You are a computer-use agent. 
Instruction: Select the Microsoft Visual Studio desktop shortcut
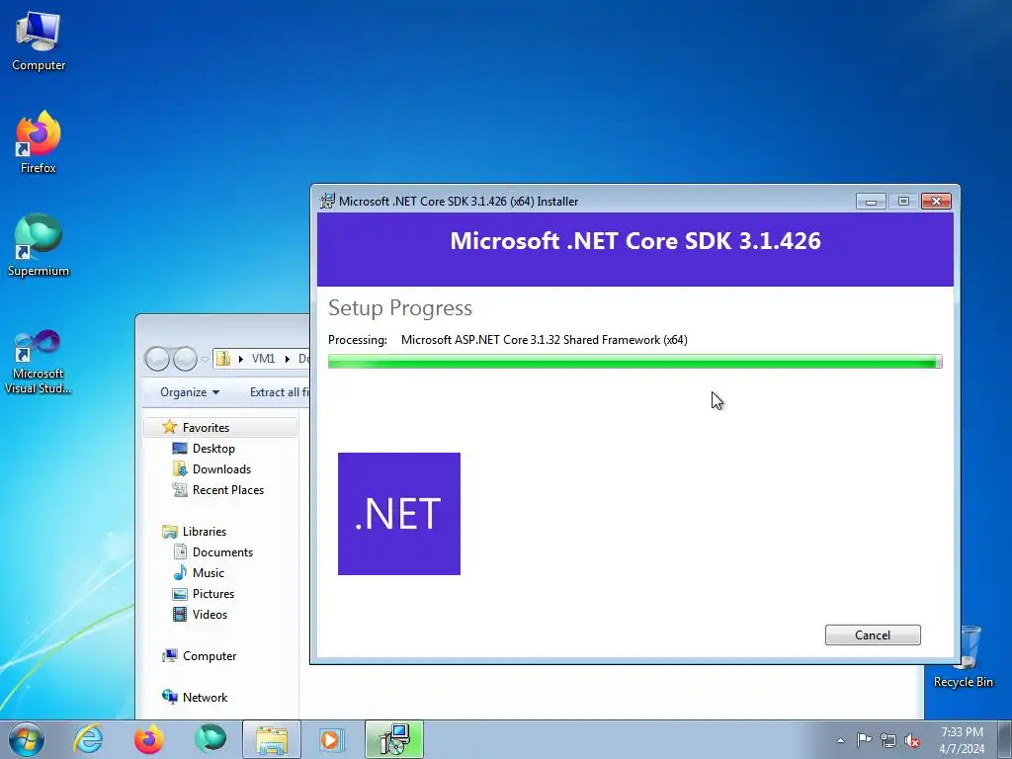[x=39, y=362]
